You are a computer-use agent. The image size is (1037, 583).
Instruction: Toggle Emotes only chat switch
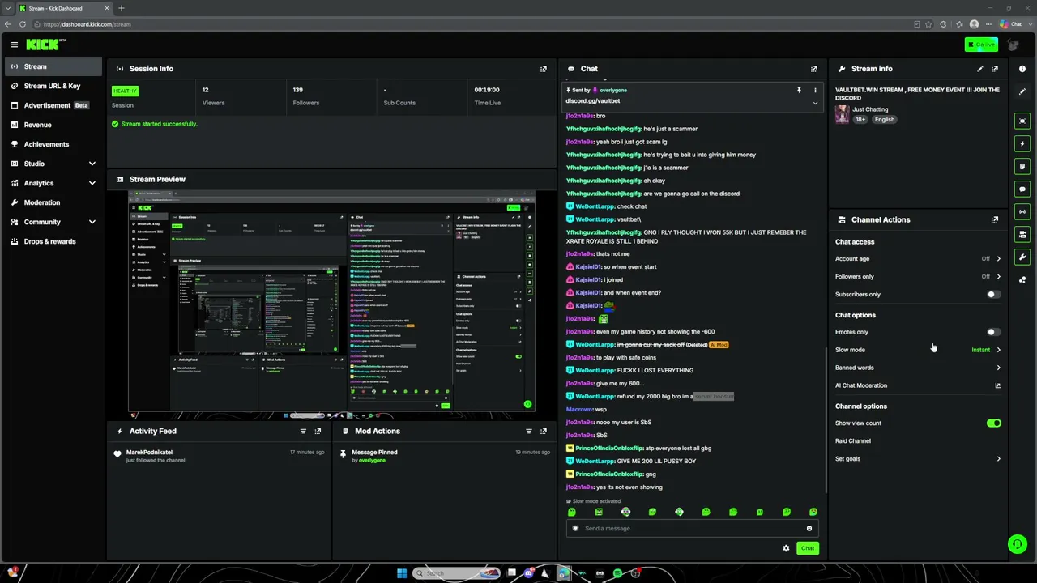(993, 332)
